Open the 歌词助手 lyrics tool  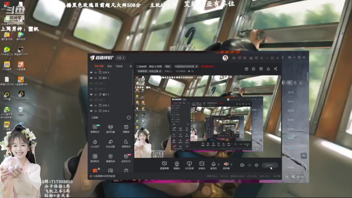pyautogui.click(x=95, y=158)
